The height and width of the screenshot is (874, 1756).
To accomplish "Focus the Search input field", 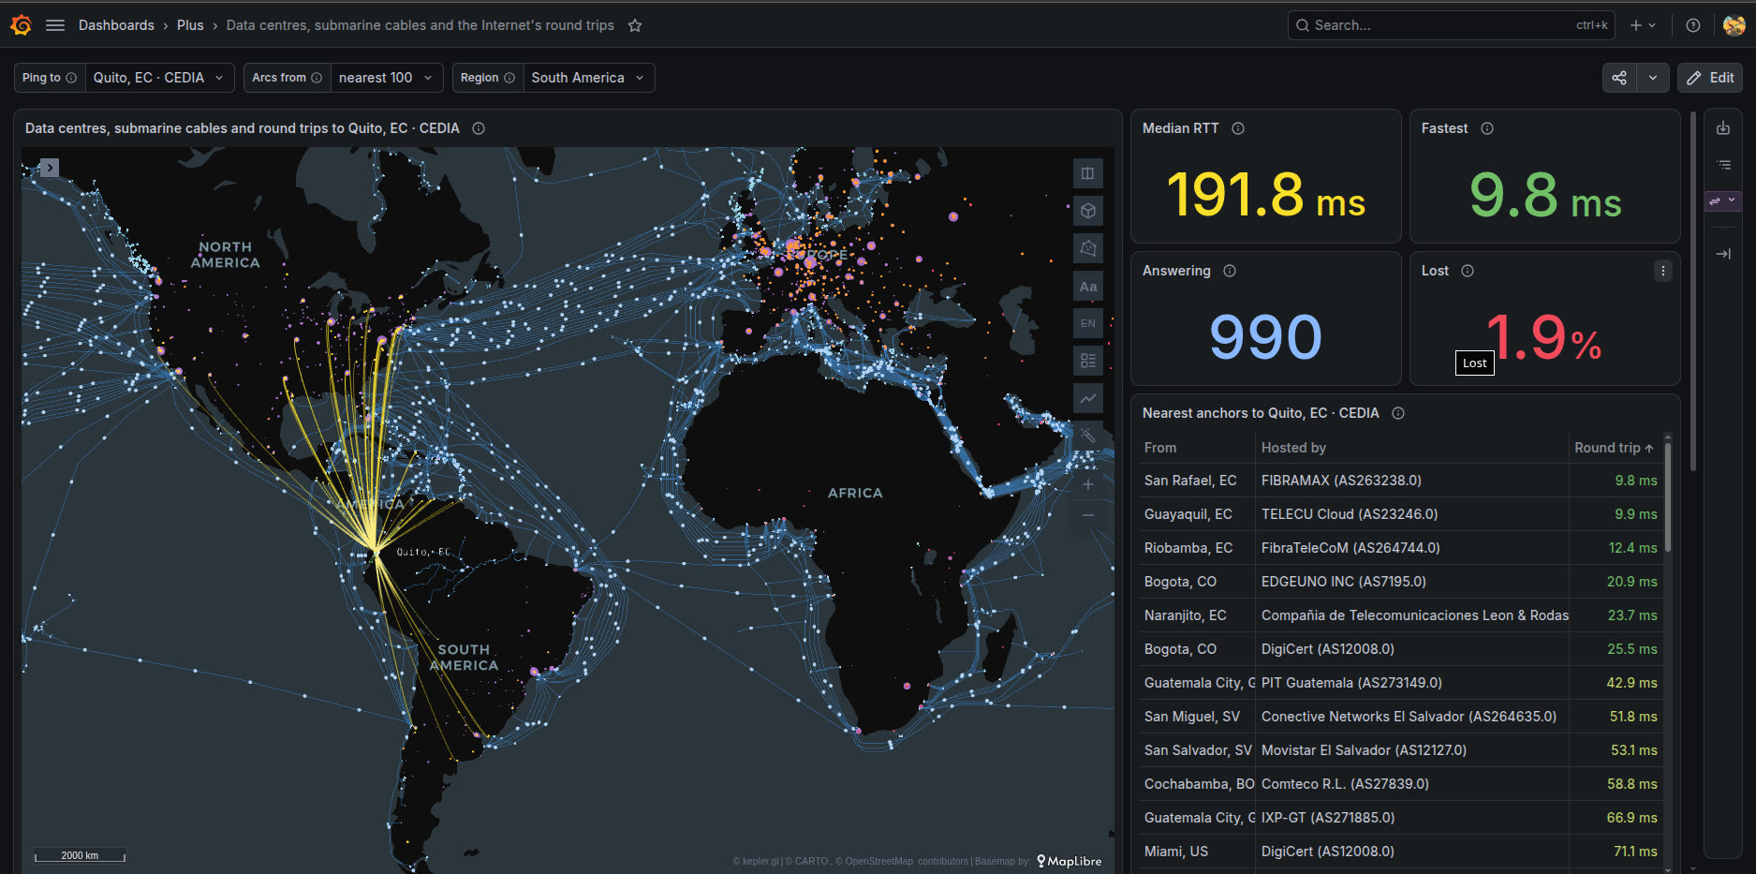I will (x=1451, y=25).
